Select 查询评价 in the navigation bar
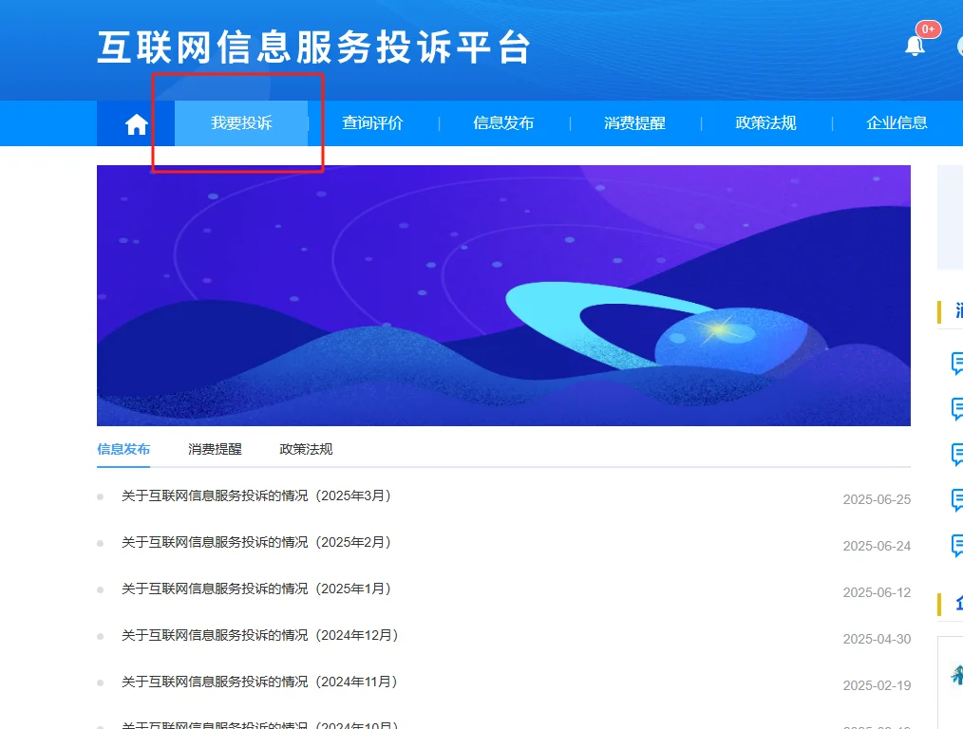The height and width of the screenshot is (729, 963). 370,123
